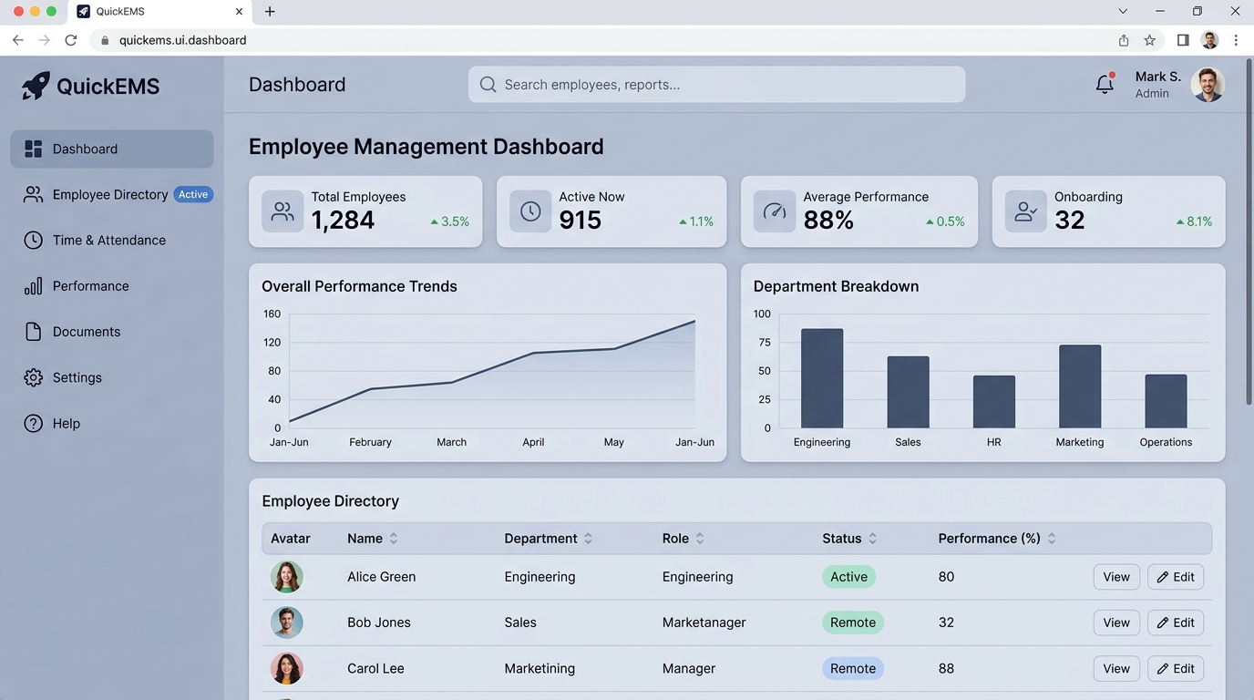
Task: Go back using the browser back arrow
Action: [18, 40]
